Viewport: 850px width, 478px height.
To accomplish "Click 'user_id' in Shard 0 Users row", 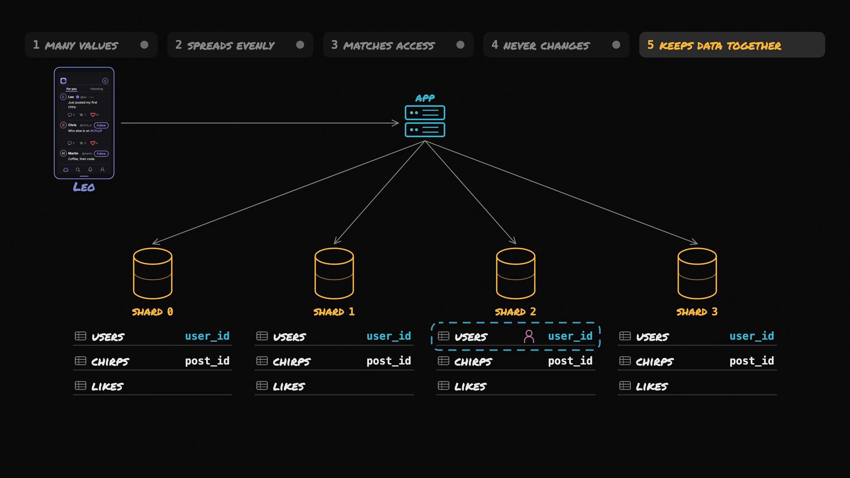I will 207,336.
